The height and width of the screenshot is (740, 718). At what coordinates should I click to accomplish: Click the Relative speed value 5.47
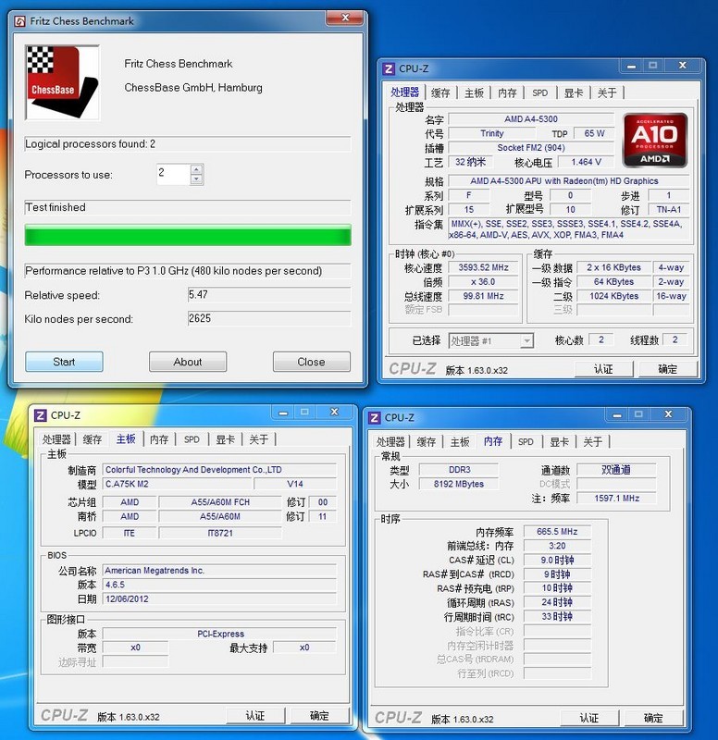(269, 295)
